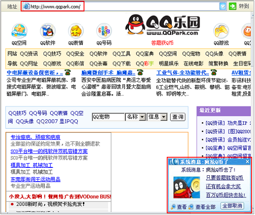Open QQ安全 in the navigation menu

(75, 54)
